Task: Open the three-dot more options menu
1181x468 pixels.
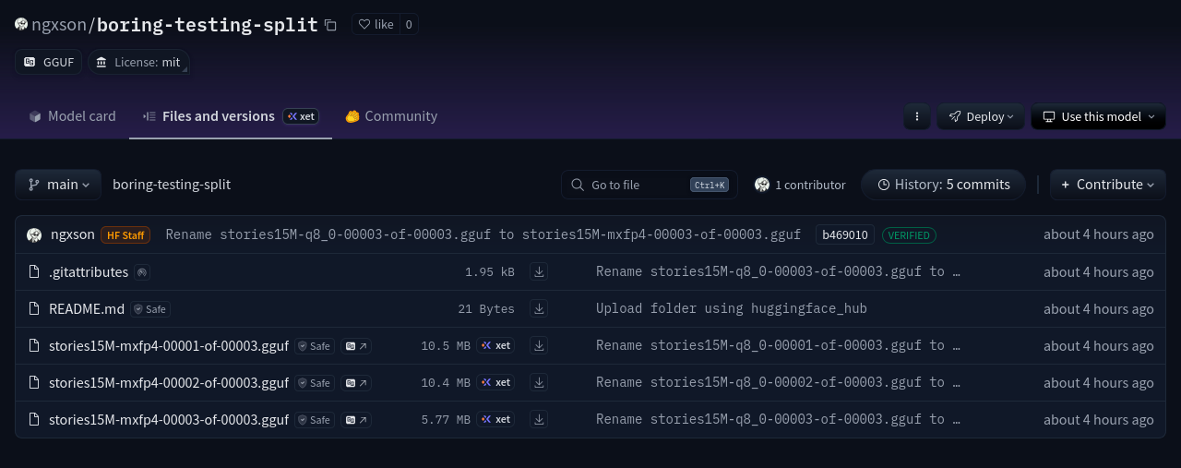Action: [x=916, y=116]
